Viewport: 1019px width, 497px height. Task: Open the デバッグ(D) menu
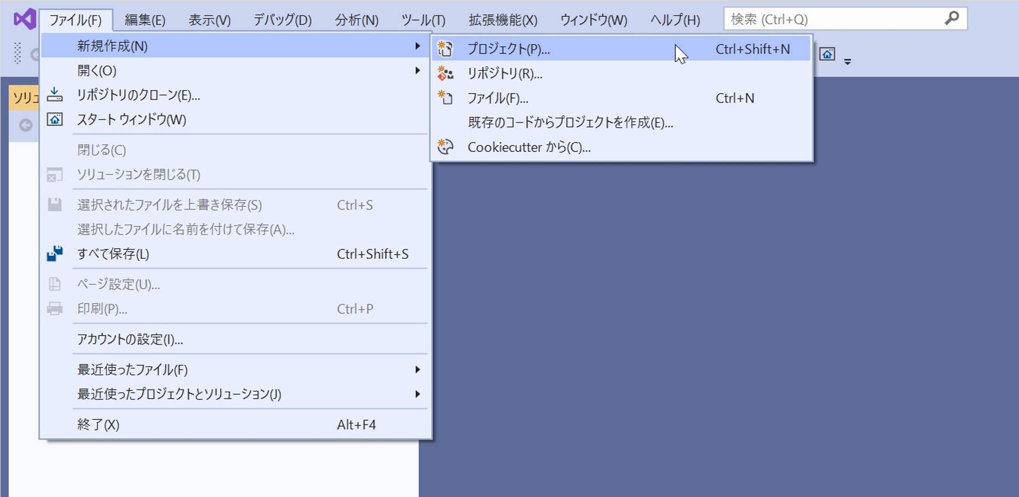(x=282, y=21)
